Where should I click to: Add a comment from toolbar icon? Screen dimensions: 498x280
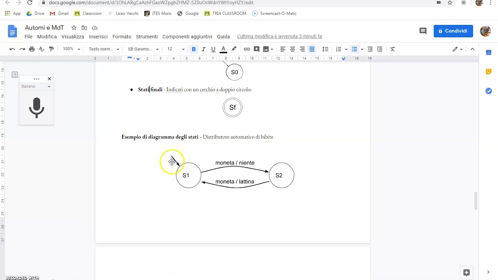coord(256,49)
